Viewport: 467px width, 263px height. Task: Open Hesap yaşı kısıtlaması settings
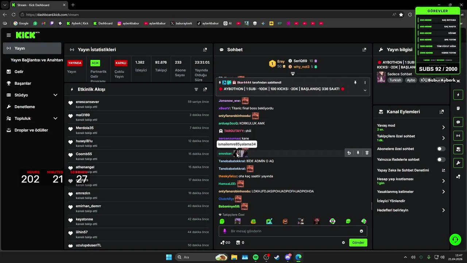point(411,181)
